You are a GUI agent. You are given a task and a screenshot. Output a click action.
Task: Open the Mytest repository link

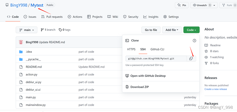coord(37,5)
